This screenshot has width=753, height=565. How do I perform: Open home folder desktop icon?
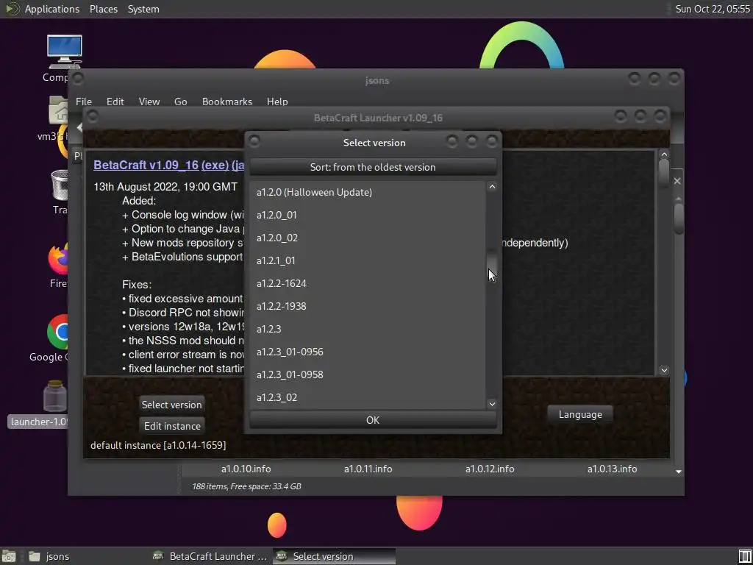(x=58, y=110)
